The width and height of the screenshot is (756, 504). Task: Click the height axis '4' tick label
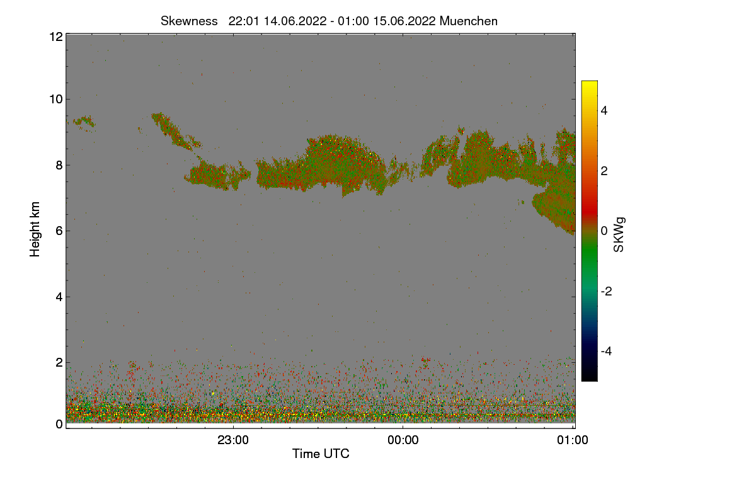coord(59,296)
